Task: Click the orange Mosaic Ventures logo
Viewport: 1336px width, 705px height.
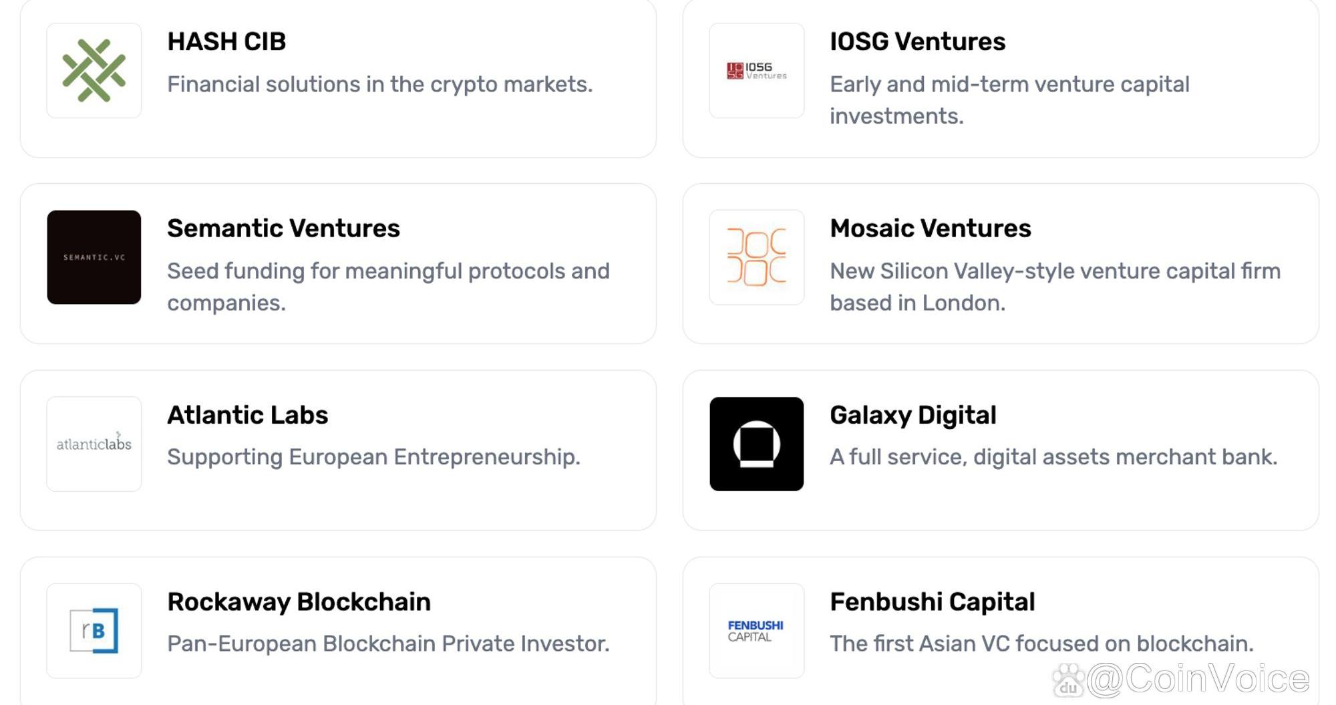Action: coord(757,257)
